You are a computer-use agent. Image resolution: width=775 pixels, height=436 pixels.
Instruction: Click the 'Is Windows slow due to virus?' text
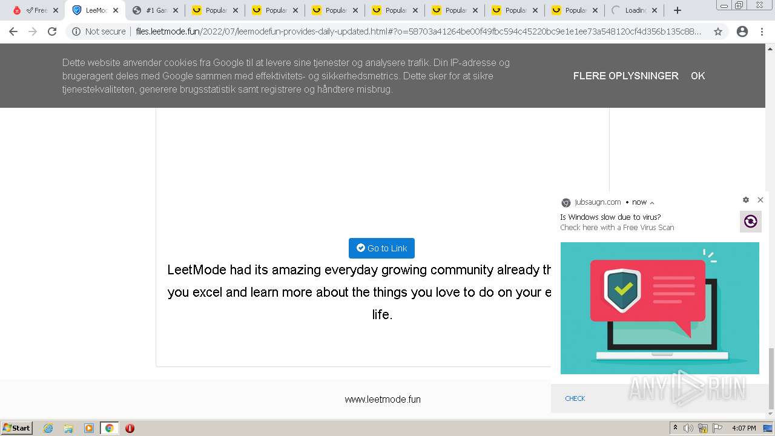click(x=610, y=217)
